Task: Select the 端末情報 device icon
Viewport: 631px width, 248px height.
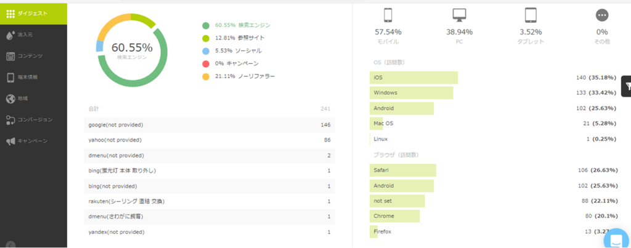Action: click(x=10, y=78)
